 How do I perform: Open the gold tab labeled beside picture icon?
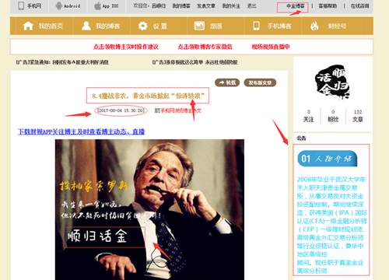pyautogui.click(x=216, y=26)
